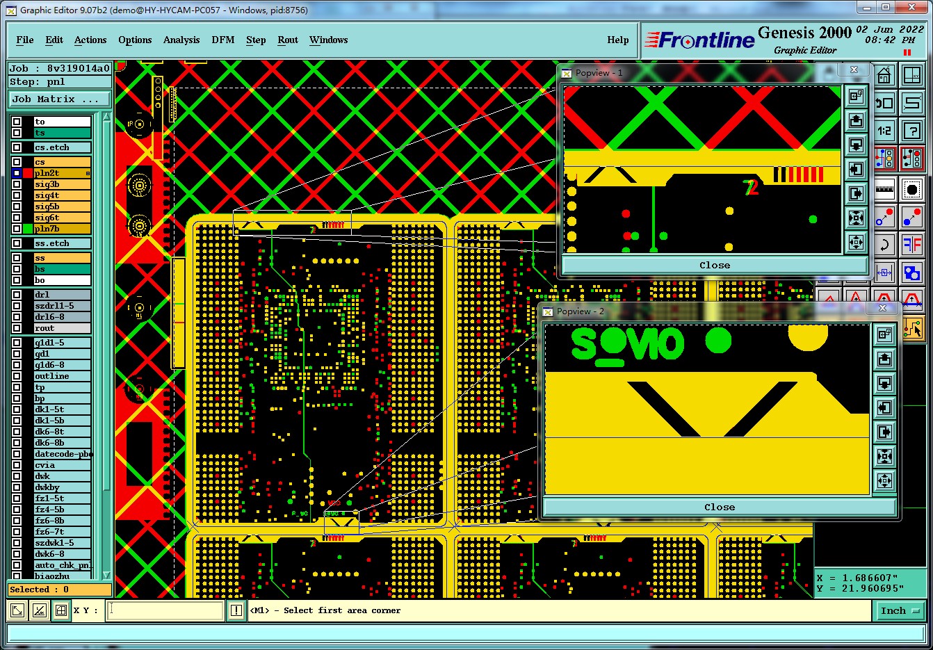Click pan left icon in Popview 1
933x650 pixels.
[857, 170]
